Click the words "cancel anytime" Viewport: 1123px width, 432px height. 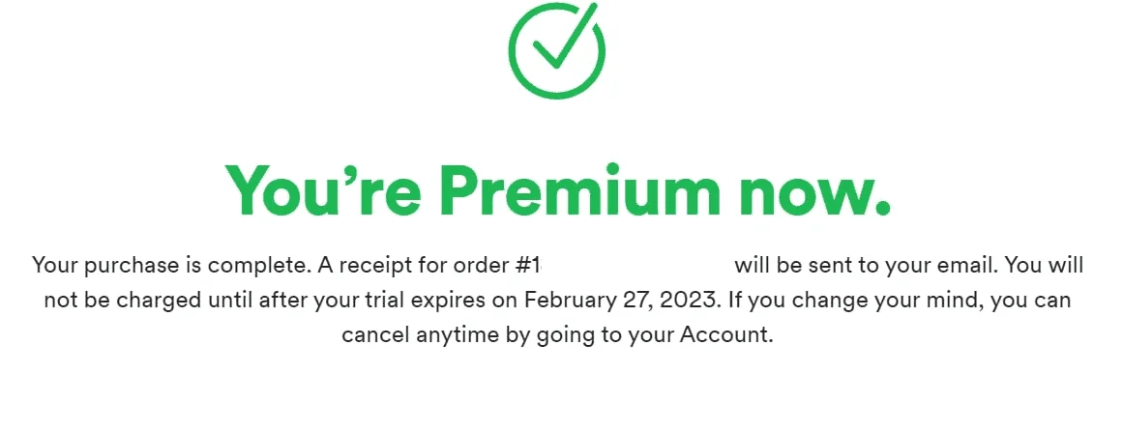point(421,334)
